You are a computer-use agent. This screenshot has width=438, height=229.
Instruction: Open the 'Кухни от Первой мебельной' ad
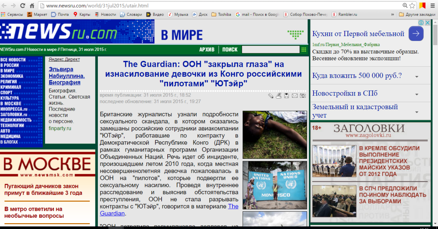tap(358, 34)
